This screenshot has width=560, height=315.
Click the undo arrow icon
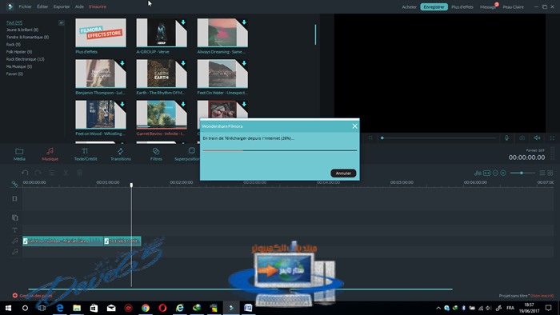coord(25,173)
